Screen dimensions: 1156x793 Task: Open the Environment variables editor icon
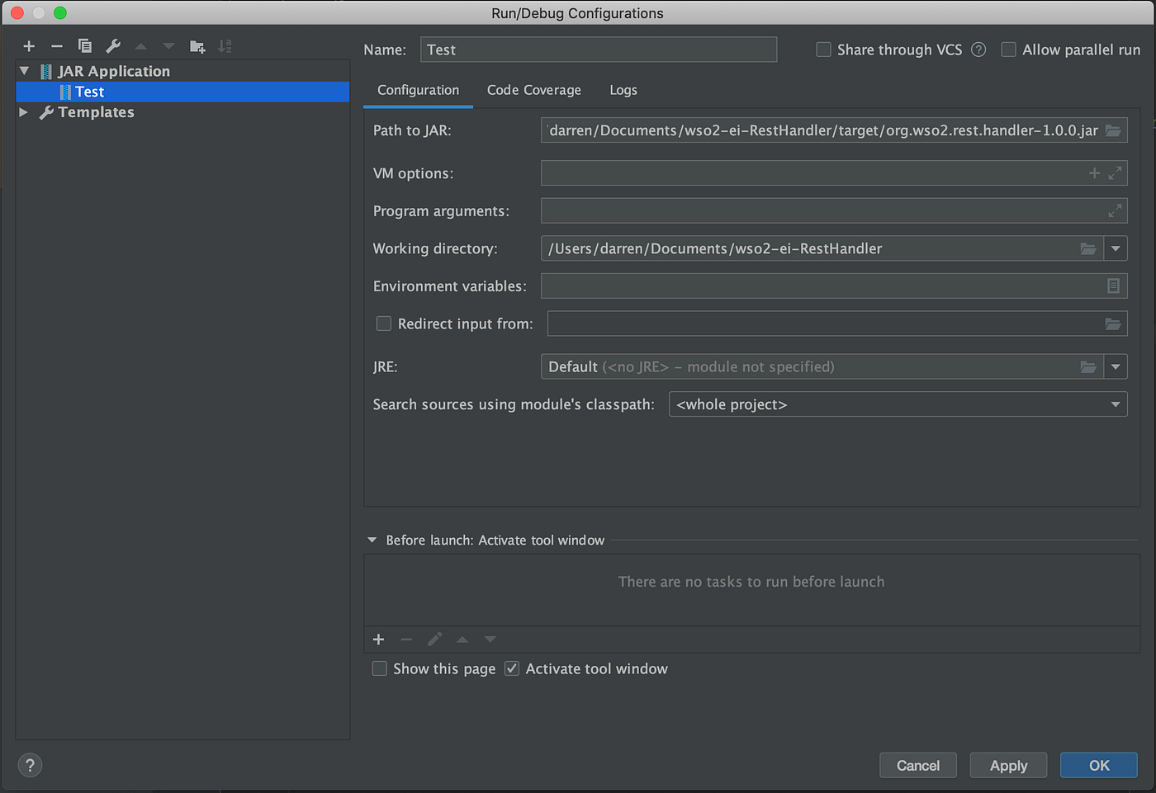coord(1113,286)
